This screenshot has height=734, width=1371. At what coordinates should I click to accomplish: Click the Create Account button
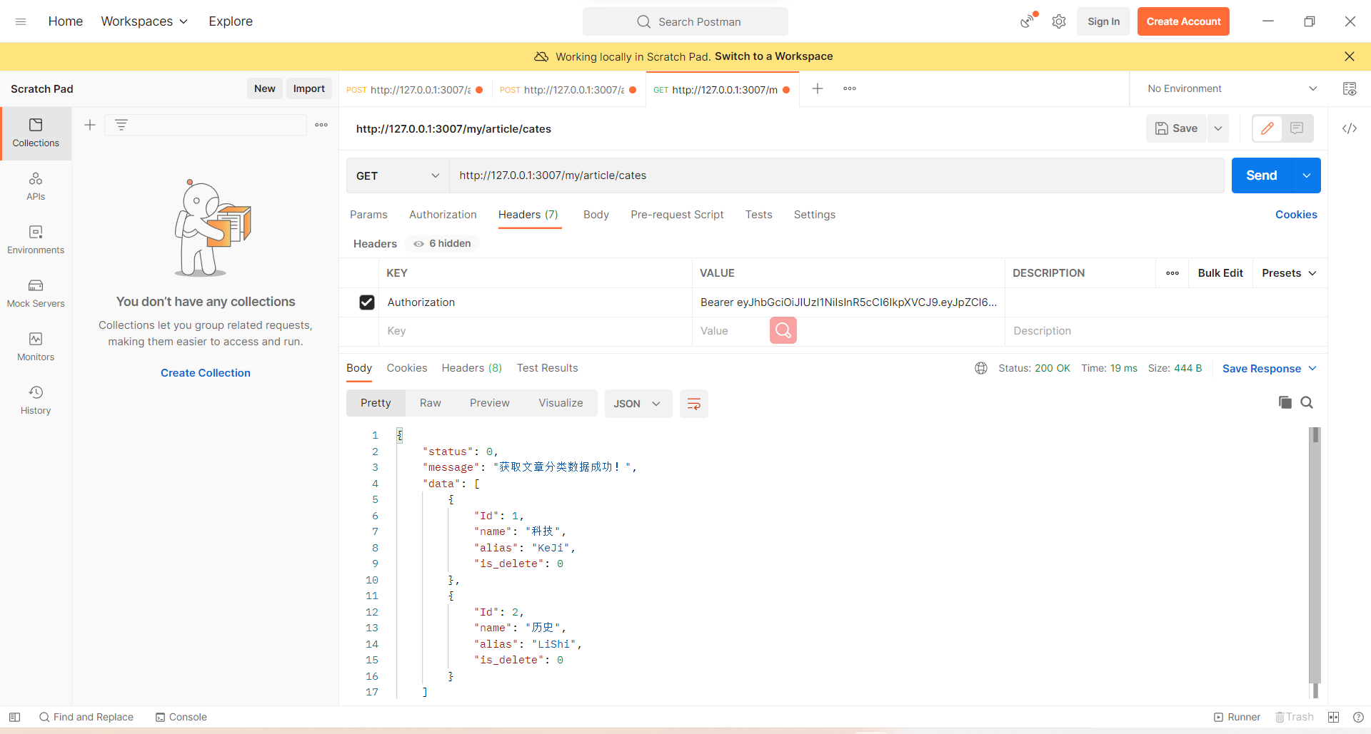1183,21
